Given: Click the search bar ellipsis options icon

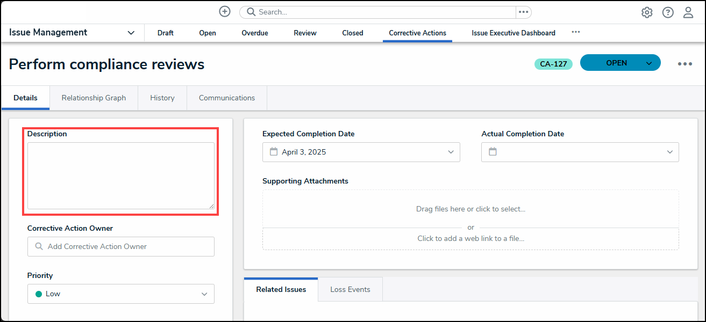Looking at the screenshot, I should click(523, 12).
